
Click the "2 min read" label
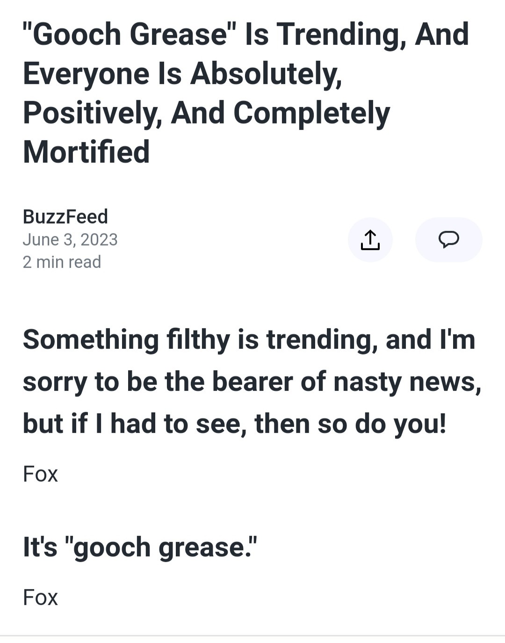pyautogui.click(x=62, y=262)
